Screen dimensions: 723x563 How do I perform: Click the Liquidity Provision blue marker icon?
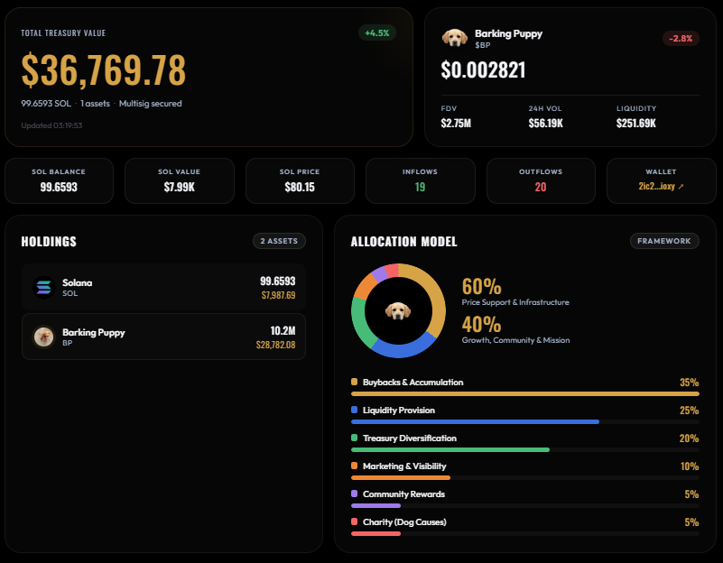(x=354, y=410)
